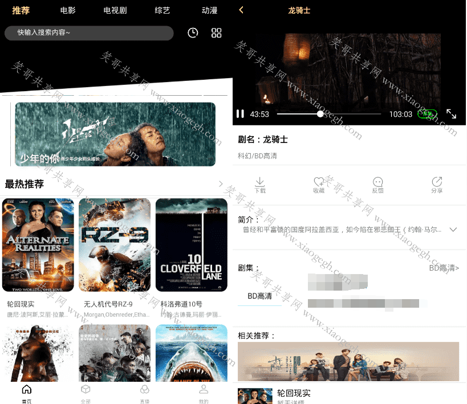Click the search box 快输入搜索内容~
Screen dimensions: 467x404
click(x=89, y=32)
